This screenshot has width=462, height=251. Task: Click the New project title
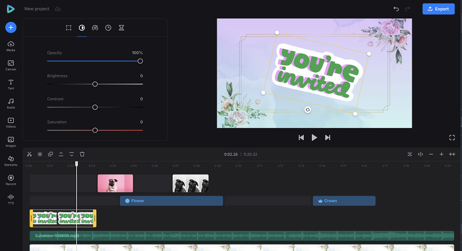(x=37, y=9)
